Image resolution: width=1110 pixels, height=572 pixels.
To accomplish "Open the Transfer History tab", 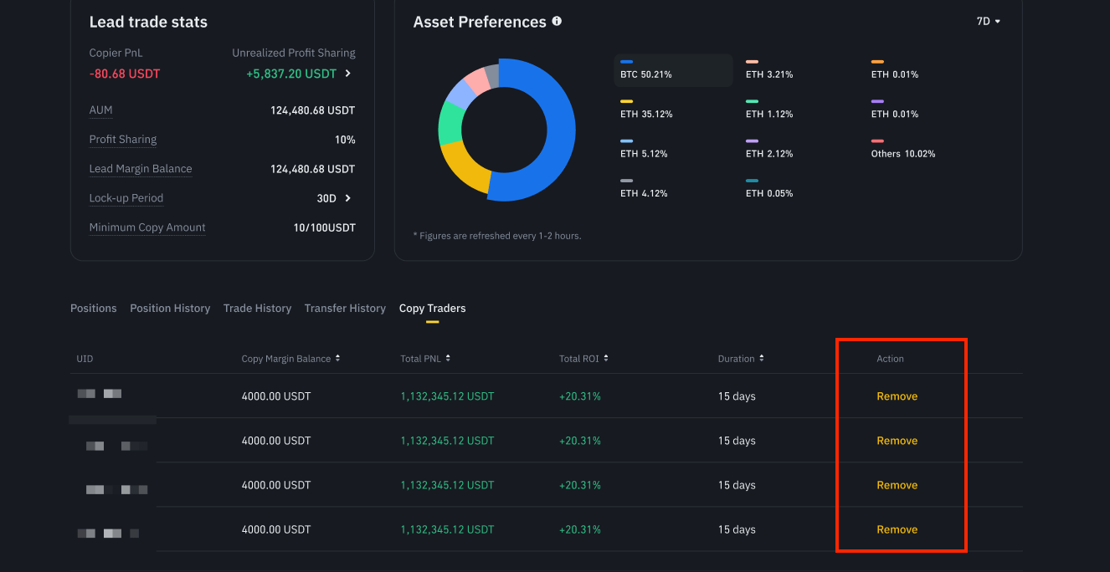I will point(345,309).
